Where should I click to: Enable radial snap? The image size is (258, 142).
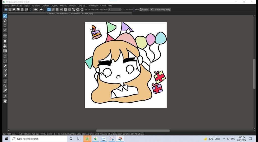[x=65, y=10]
